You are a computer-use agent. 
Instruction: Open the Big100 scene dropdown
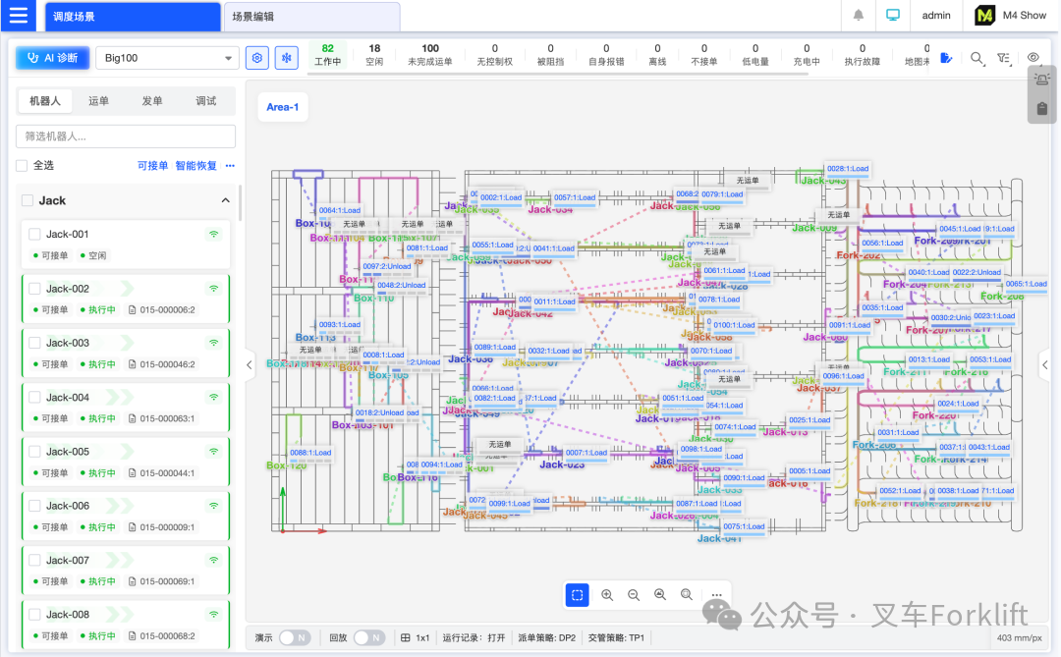click(167, 58)
